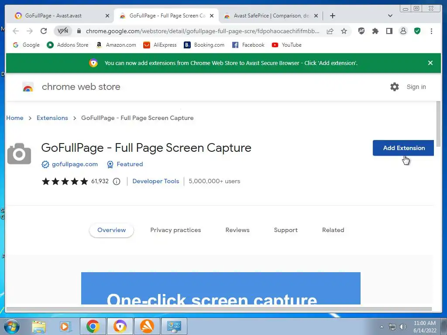
Task: Close the active GoFullPage Full Page tab
Action: point(212,16)
